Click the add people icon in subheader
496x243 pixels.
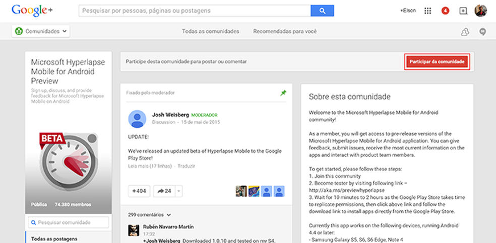coord(465,32)
